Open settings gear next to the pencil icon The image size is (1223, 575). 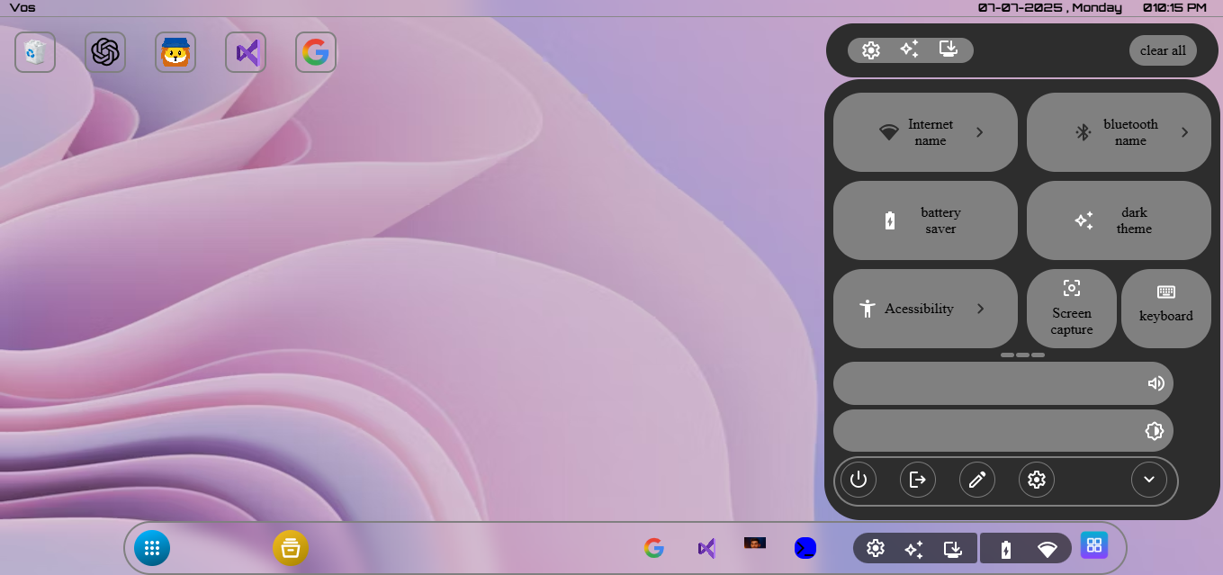[1037, 480]
